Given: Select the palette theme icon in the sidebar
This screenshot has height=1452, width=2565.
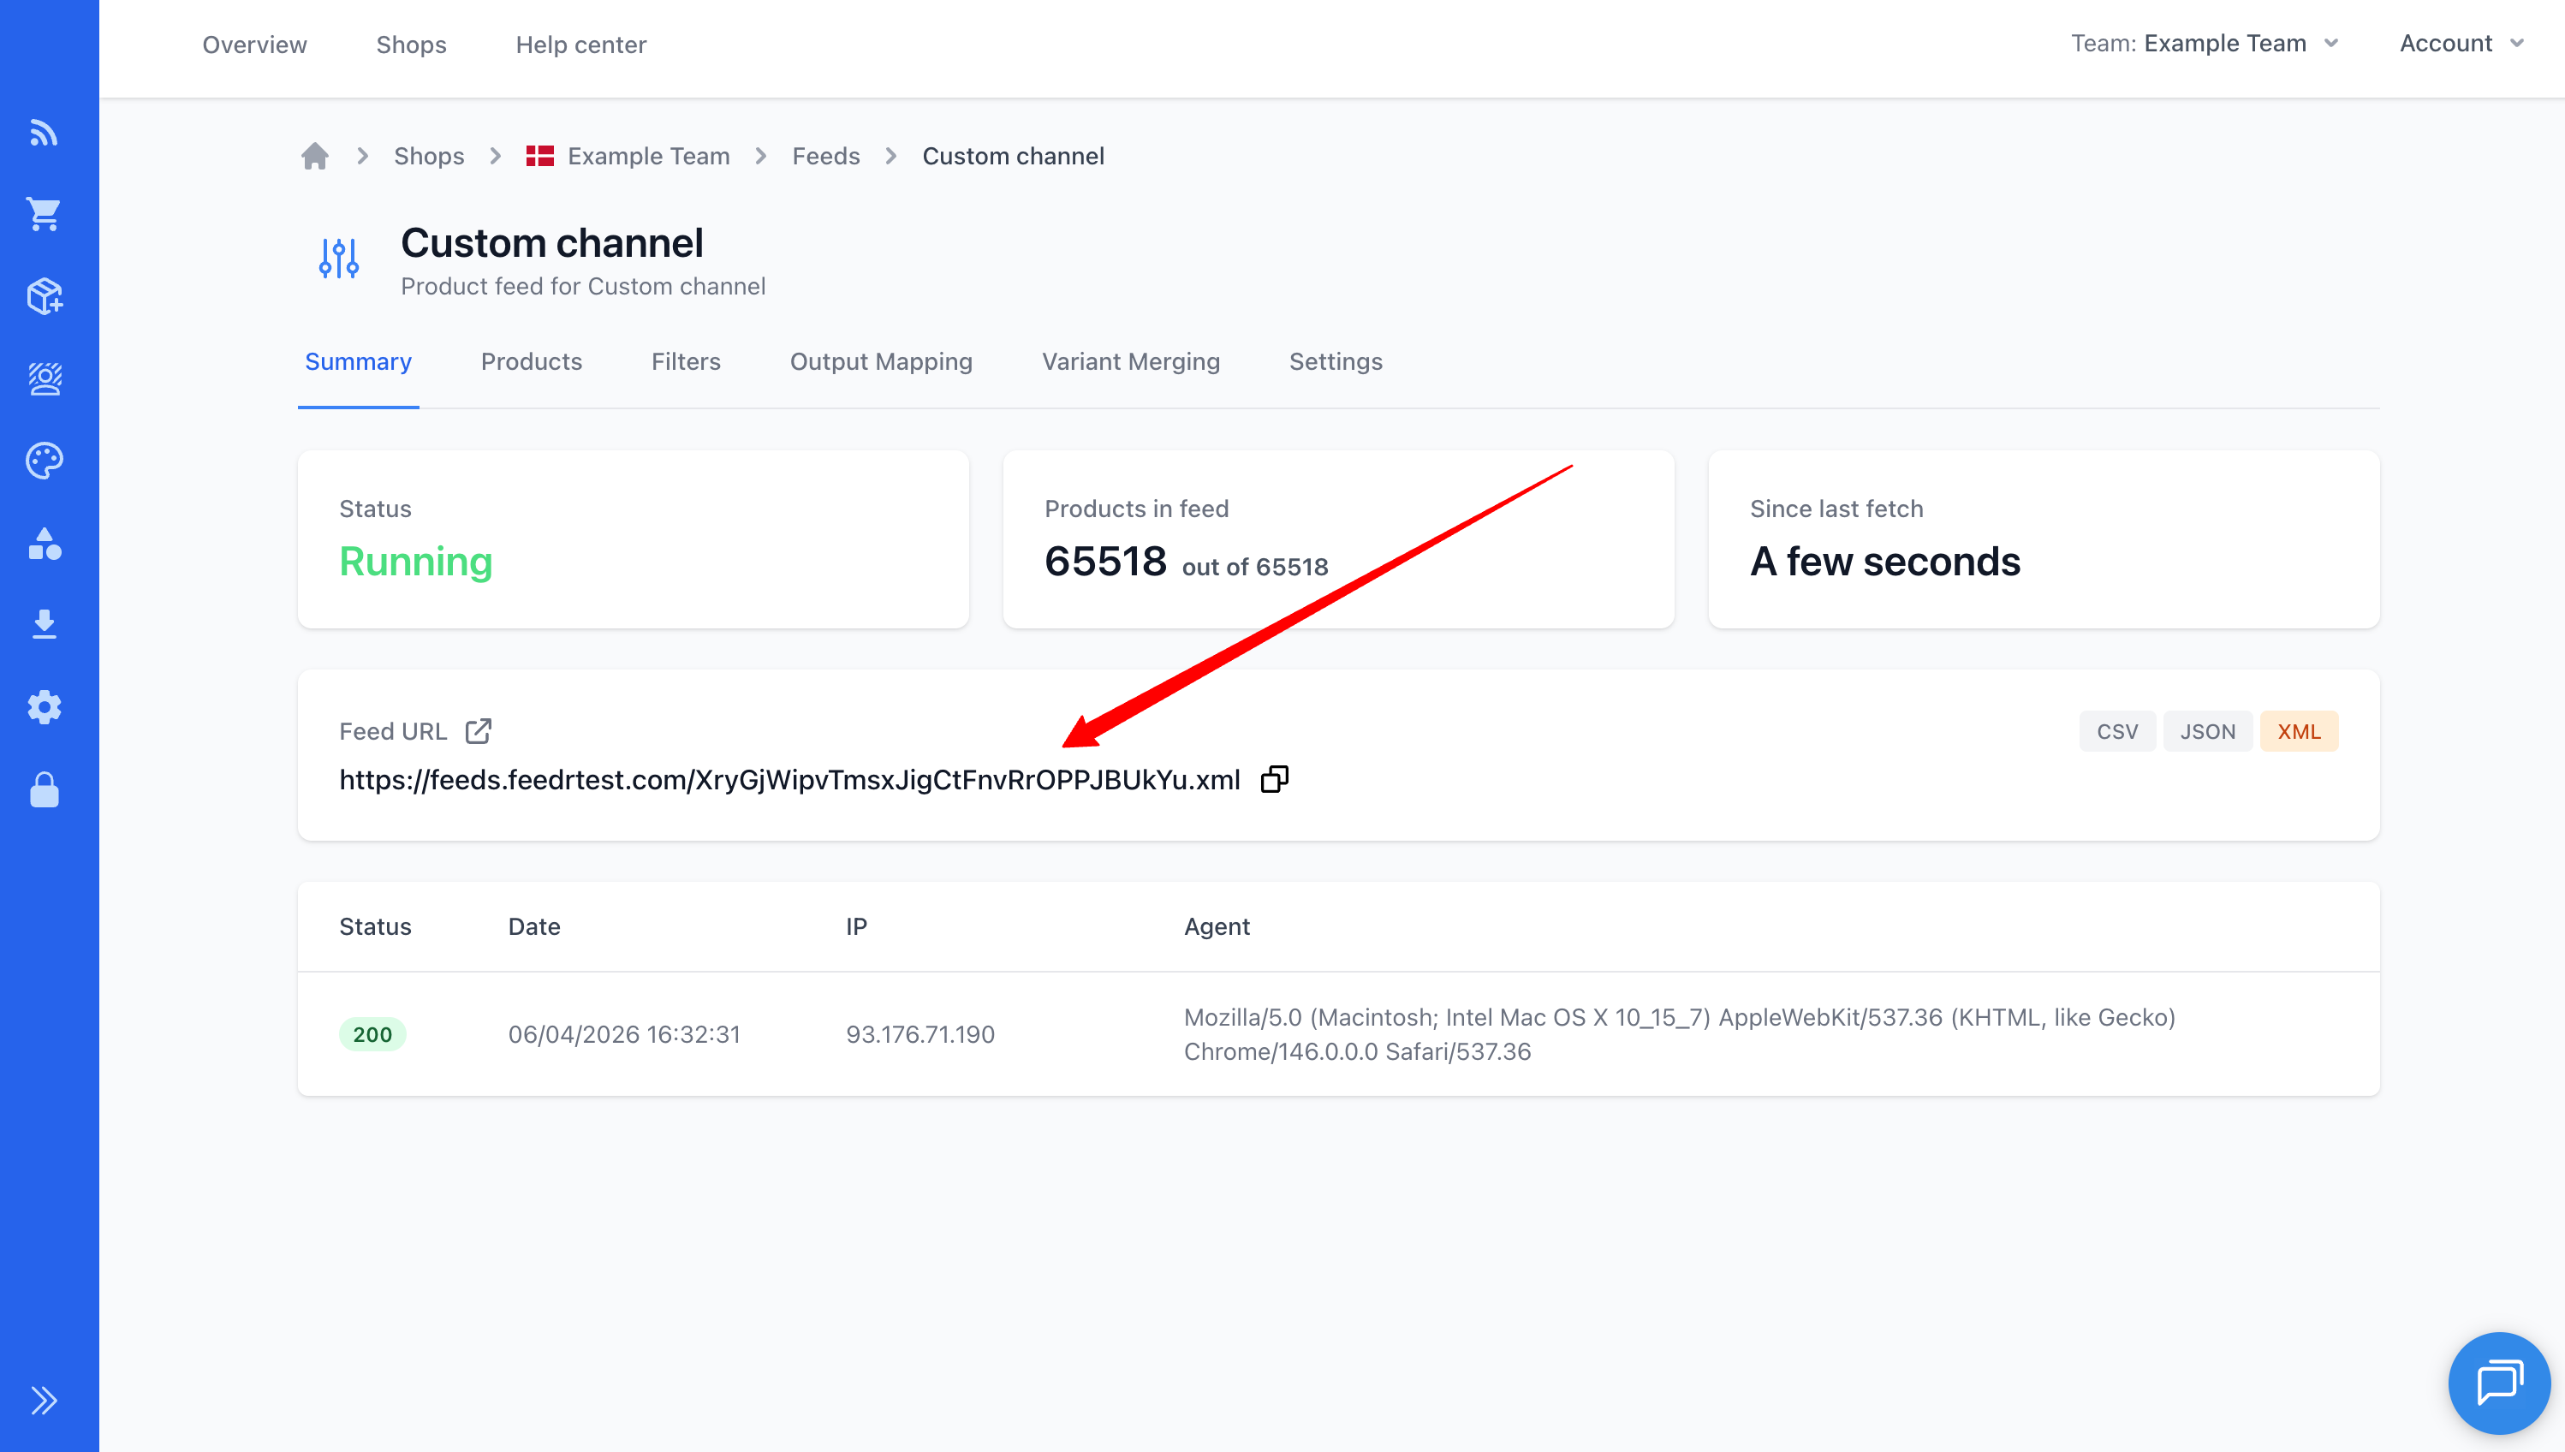Looking at the screenshot, I should pos(45,461).
